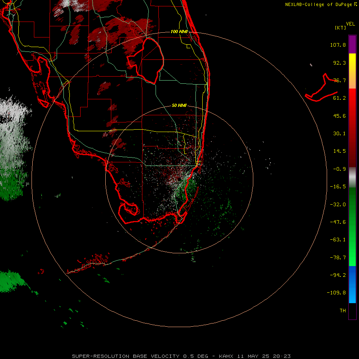Select the 14.5 legend value
The image size is (359, 359).
pyautogui.click(x=339, y=151)
